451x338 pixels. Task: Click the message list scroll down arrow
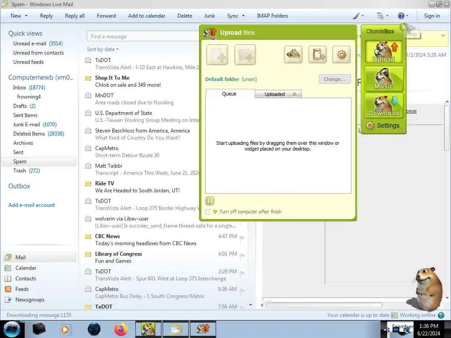pos(251,305)
